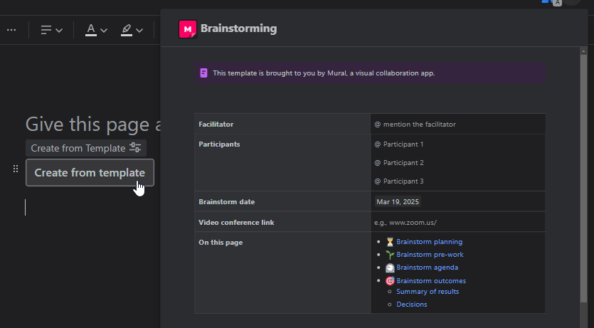Screen dimensions: 594x328
Task: Click the text color 'A' icon
Action: click(90, 30)
